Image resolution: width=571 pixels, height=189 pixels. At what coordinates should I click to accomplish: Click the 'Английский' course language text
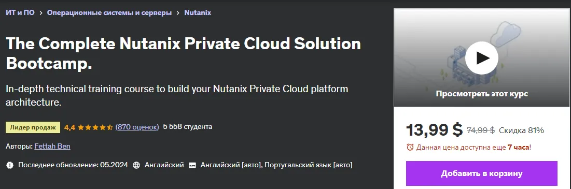pyautogui.click(x=164, y=165)
